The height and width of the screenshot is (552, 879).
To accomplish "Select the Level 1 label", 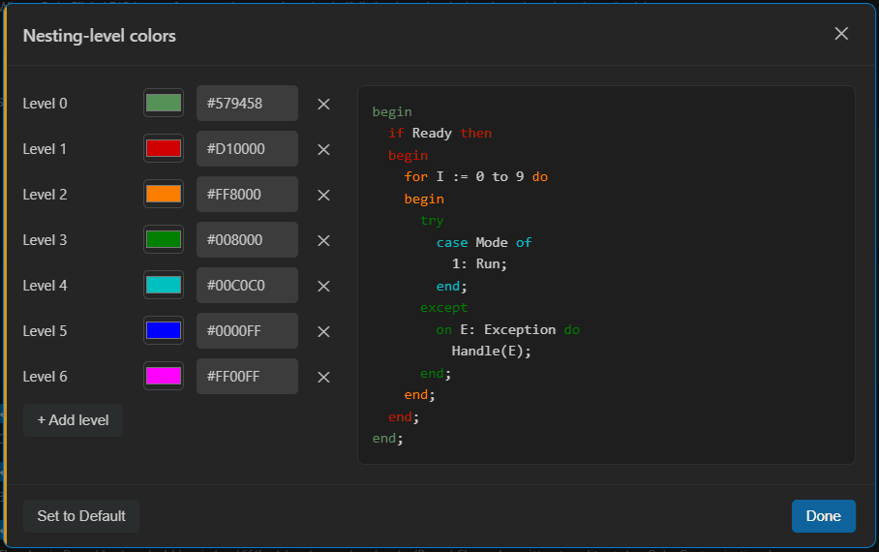I will point(45,149).
